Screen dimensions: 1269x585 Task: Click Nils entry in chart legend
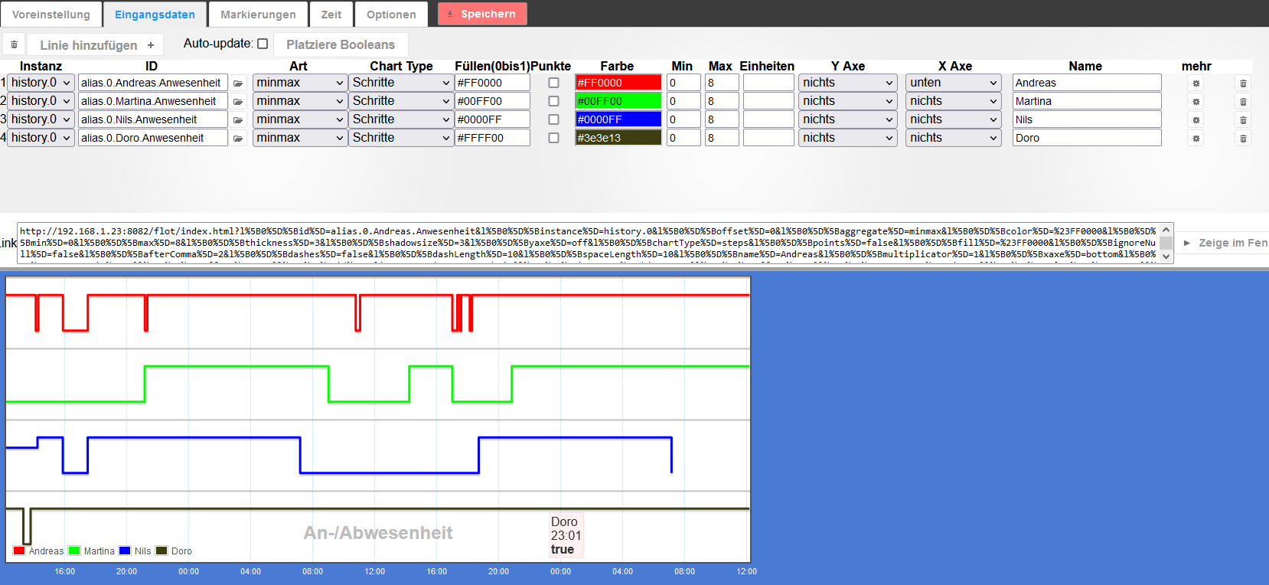click(135, 551)
